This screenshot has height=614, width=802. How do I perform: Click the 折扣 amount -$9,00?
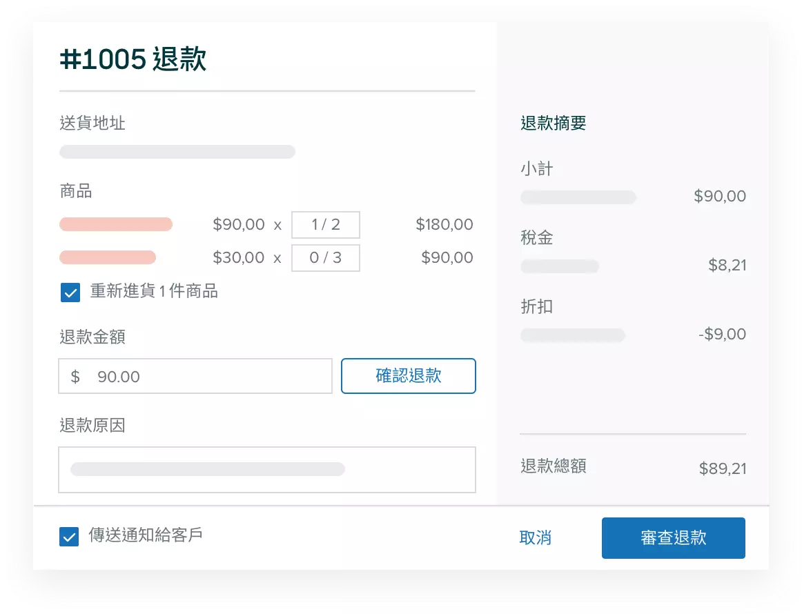[x=722, y=335]
